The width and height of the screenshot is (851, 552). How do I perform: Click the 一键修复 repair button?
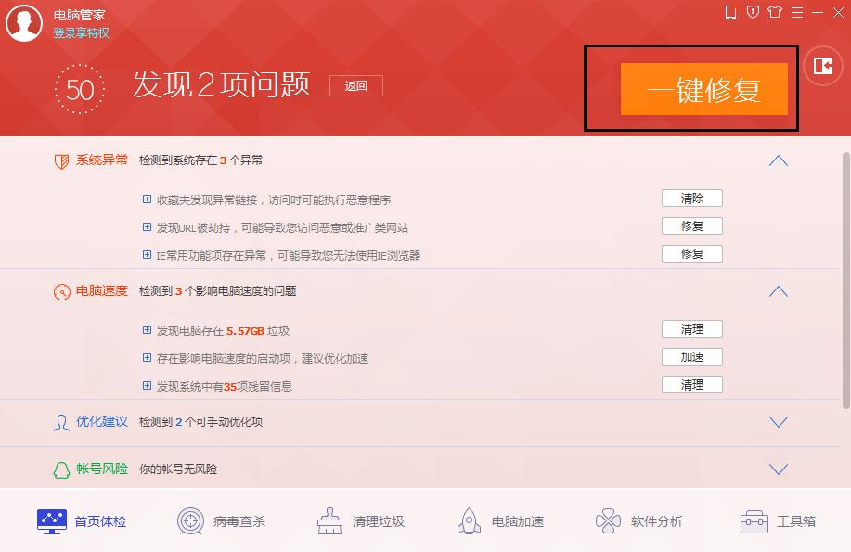(704, 88)
